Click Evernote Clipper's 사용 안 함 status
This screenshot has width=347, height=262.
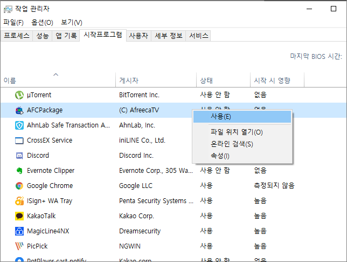pyautogui.click(x=215, y=171)
